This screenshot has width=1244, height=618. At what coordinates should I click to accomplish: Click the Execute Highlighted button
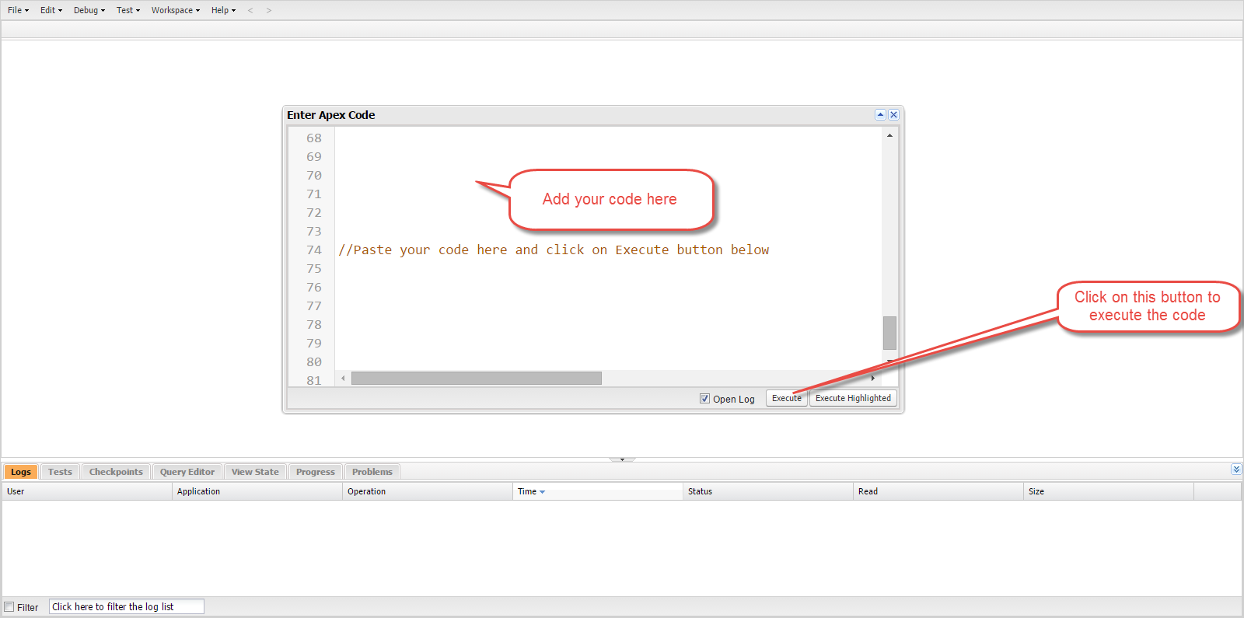coord(853,398)
